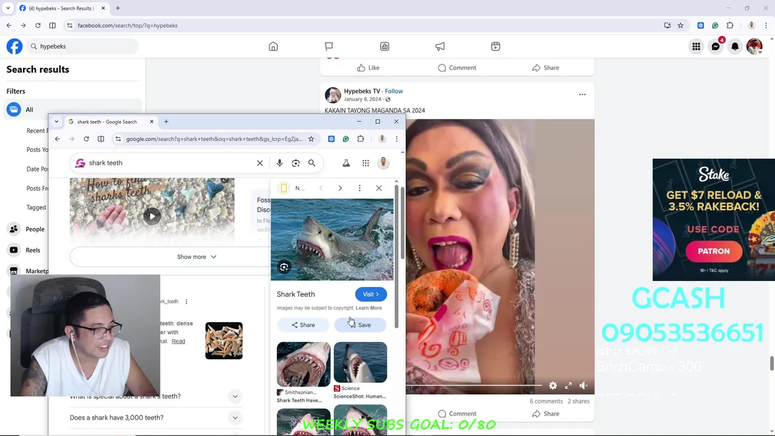Click the Facebook search field containing hypebeks
The image size is (775, 436).
point(82,46)
